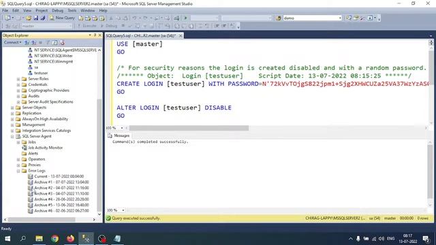Viewport: 436px width, 245px height.
Task: Save the query with the Save icon
Action: pos(36,18)
